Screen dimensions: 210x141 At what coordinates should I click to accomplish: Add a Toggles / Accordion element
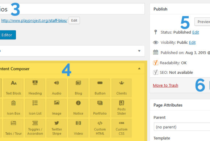[35, 128]
